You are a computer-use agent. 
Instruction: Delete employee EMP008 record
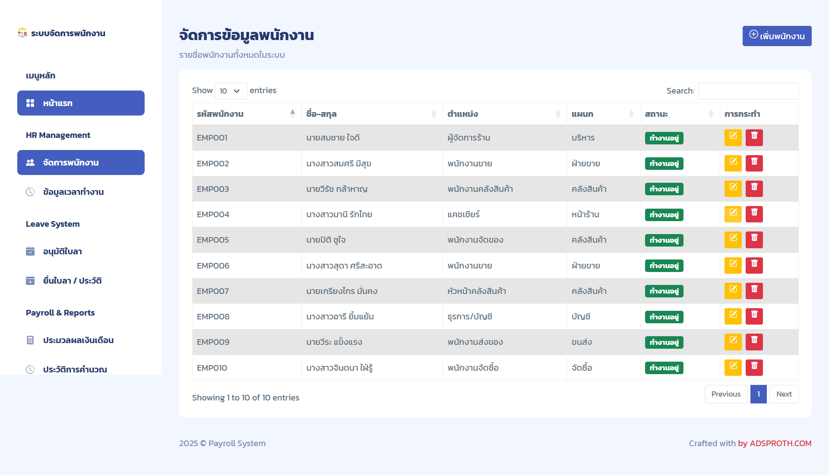click(x=754, y=316)
